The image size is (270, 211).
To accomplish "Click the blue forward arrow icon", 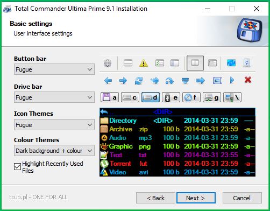I will click(123, 81).
